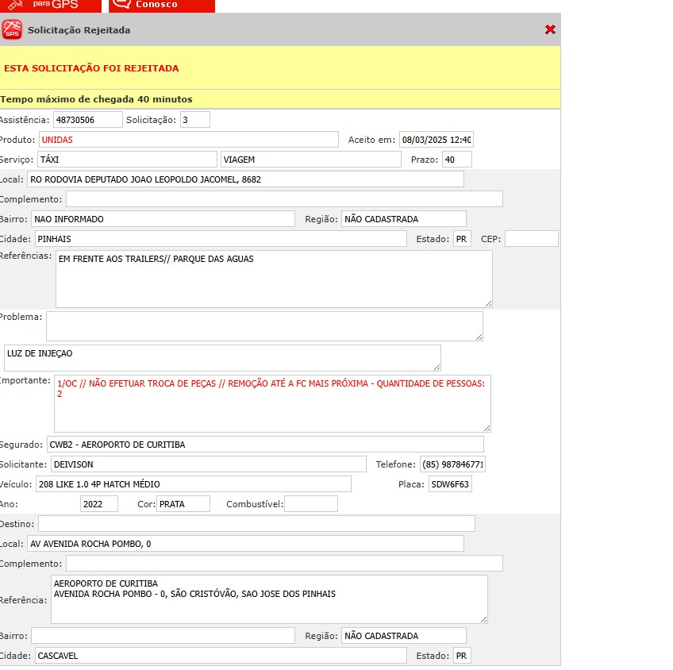Click destination Cidade field CASCAVEL
673x670 pixels.
[x=221, y=655]
